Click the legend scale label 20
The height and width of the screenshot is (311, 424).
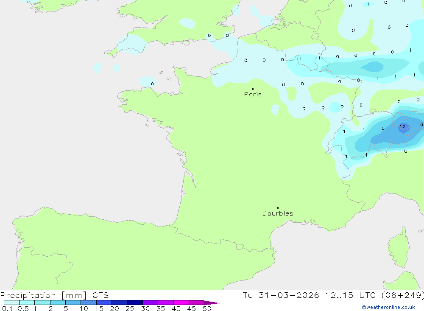114,308
